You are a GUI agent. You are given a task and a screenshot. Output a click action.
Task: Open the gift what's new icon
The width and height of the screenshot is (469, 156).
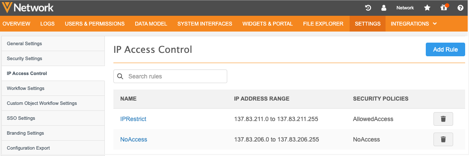click(x=444, y=8)
